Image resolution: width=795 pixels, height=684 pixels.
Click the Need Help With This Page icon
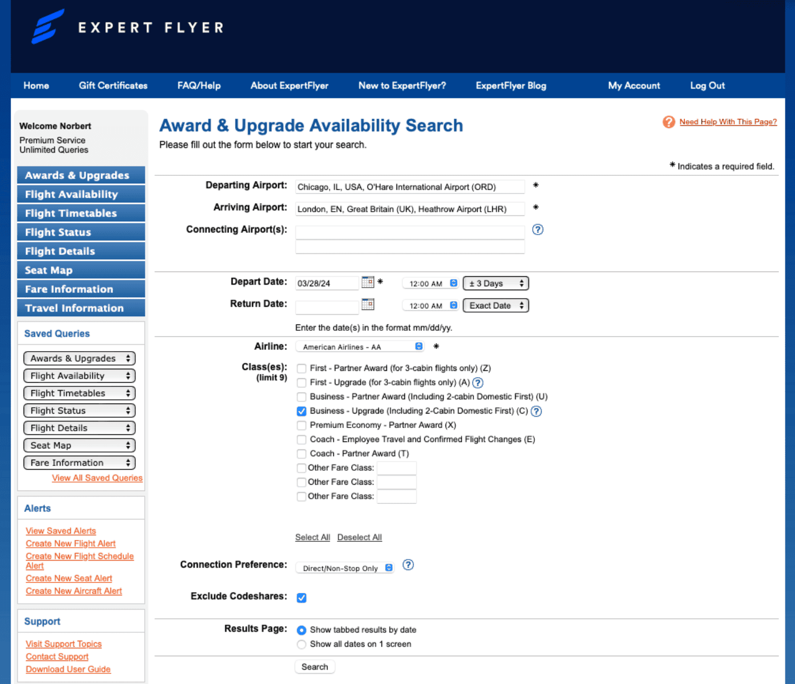click(668, 122)
